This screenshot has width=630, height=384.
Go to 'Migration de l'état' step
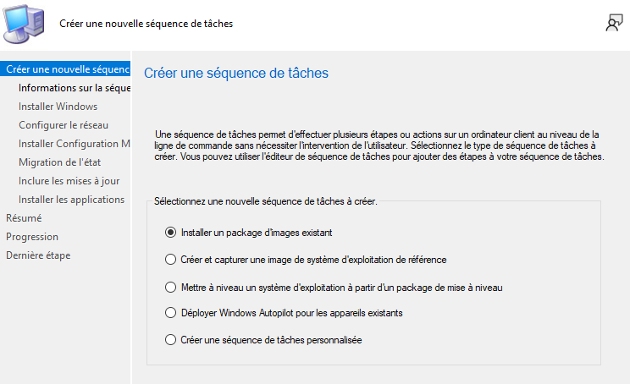tap(61, 162)
